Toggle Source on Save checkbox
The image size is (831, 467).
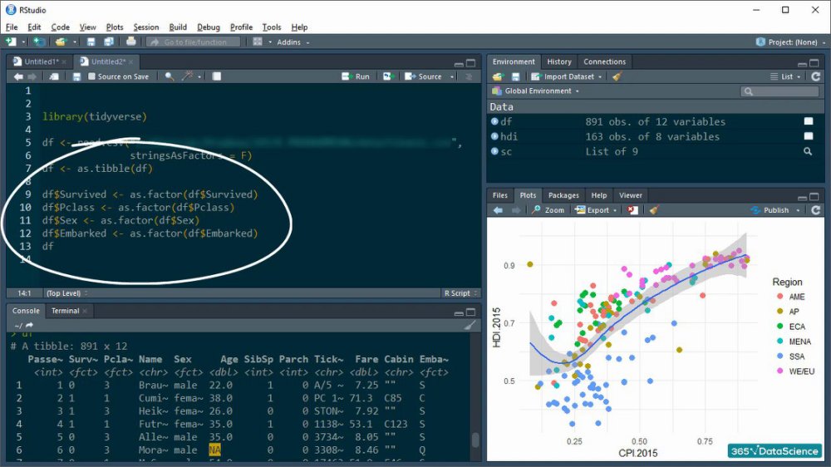[x=91, y=76]
